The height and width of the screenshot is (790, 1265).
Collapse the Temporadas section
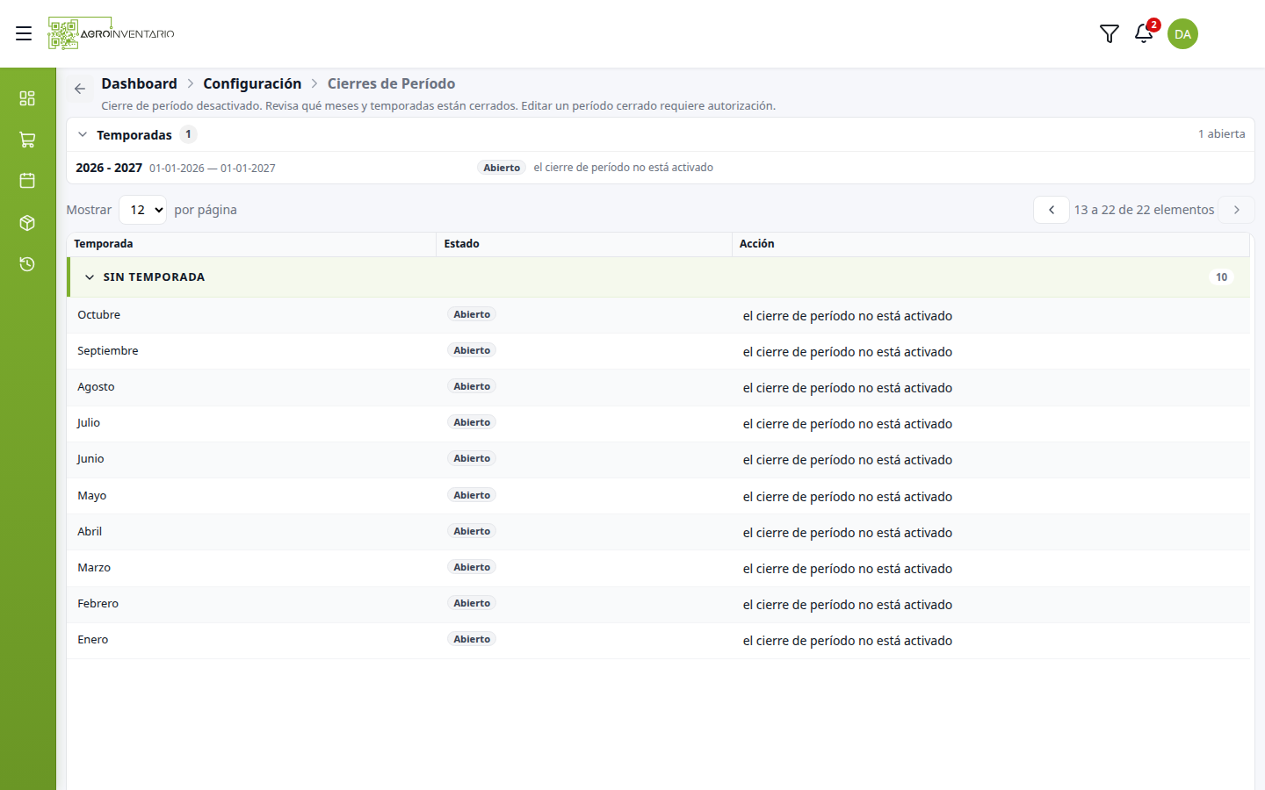[83, 134]
